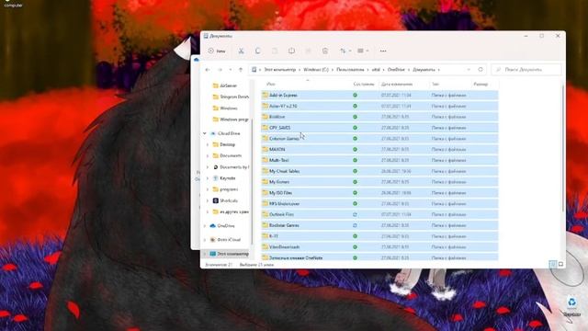The height and width of the screenshot is (331, 588).
Task: Select the Multi-Tool folder
Action: pyautogui.click(x=379, y=160)
